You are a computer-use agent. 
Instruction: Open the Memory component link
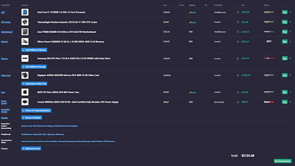click(5, 42)
